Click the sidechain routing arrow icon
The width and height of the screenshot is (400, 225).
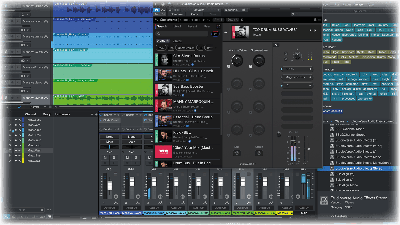click(x=243, y=10)
